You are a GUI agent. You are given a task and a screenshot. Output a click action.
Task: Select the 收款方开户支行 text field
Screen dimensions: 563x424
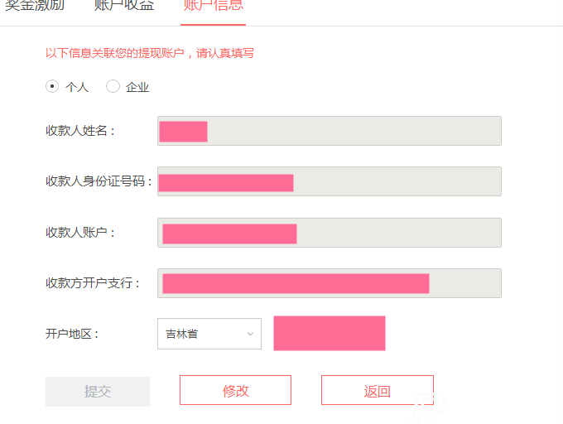[x=329, y=283]
